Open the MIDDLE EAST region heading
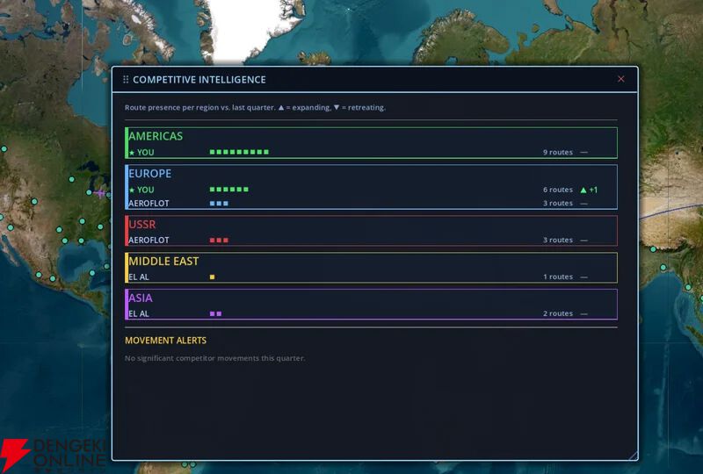This screenshot has width=703, height=474. point(163,261)
